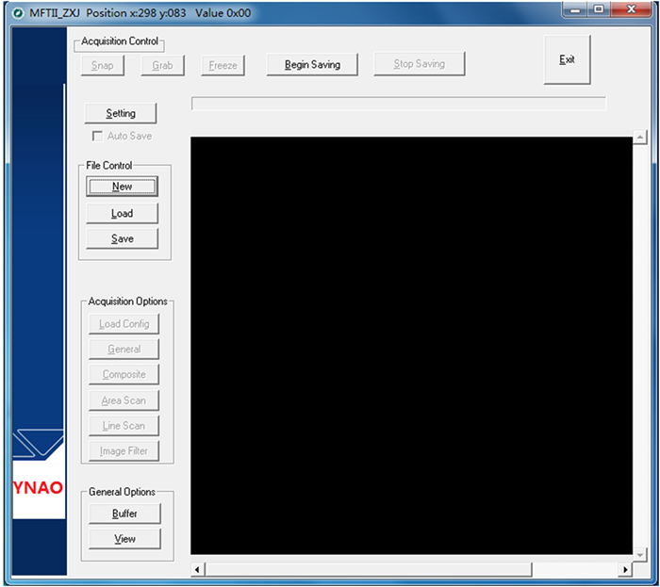Viewport: 660px width, 587px height.
Task: Click inside the black image display area
Action: tap(411, 345)
